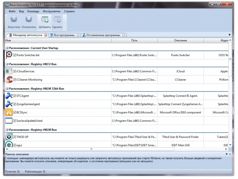This screenshot has width=238, height=179.
Task: Click the scroll down arrow of list
Action: 230,145
